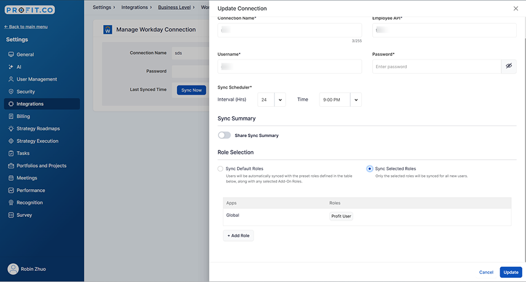Click the Survey form icon

(x=11, y=215)
